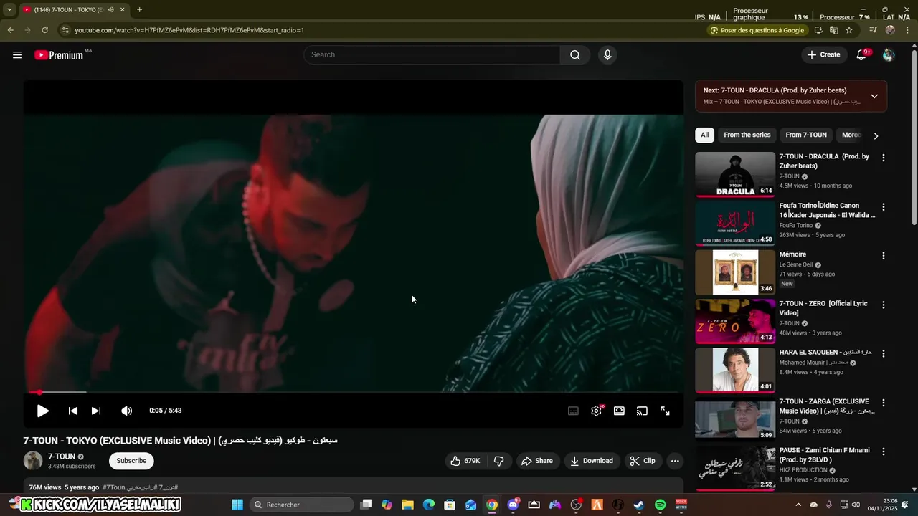Open Chrome media controls icon
Screen dimensions: 918x516
pyautogui.click(x=873, y=30)
